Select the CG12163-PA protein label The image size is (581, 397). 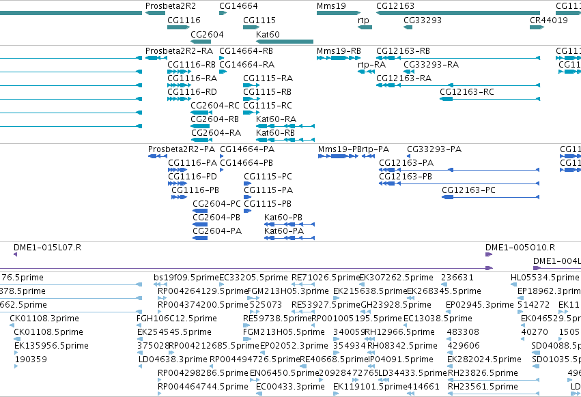point(406,163)
